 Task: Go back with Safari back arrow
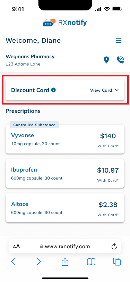[13, 262]
